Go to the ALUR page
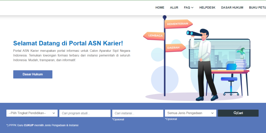266x133 pixels. coord(174,8)
